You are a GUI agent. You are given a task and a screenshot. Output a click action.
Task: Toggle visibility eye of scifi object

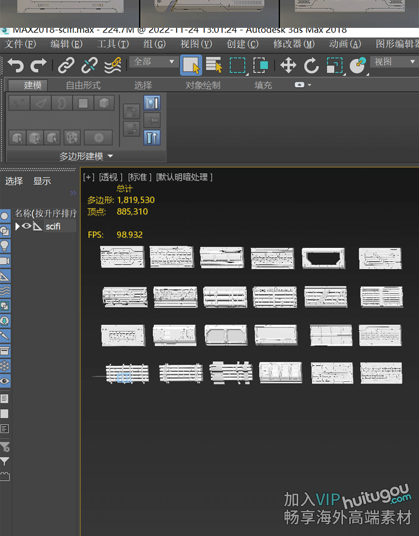[26, 226]
